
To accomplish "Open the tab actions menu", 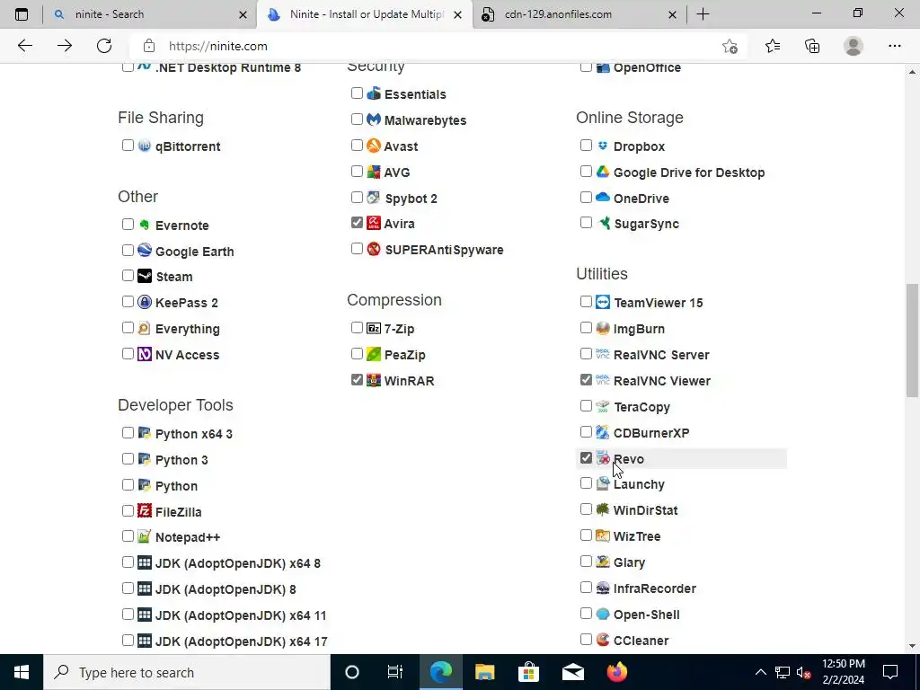I will click(22, 14).
